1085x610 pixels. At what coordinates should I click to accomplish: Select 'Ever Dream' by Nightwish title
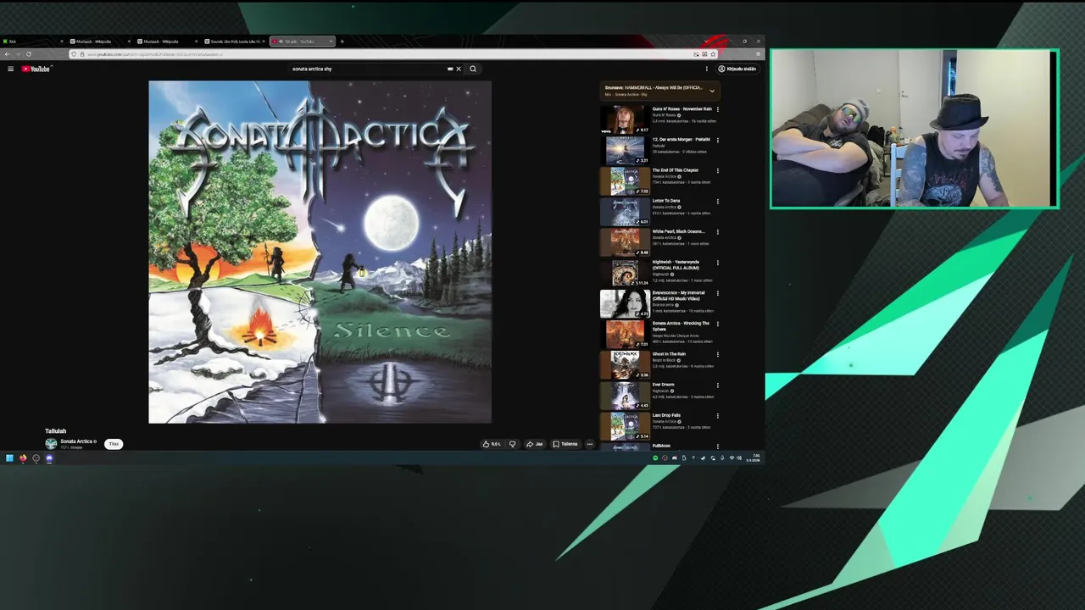tap(664, 385)
